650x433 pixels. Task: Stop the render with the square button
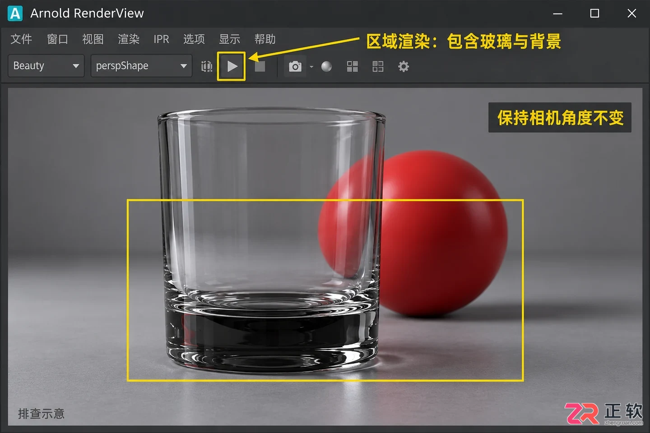click(260, 67)
